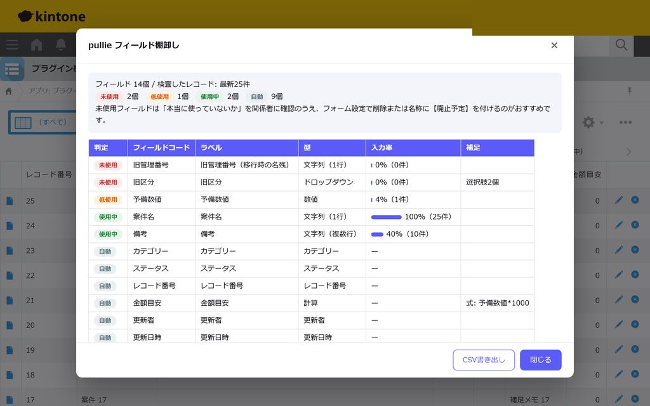Click the 使用中 summary badge at top
650x406 pixels.
[x=209, y=97]
